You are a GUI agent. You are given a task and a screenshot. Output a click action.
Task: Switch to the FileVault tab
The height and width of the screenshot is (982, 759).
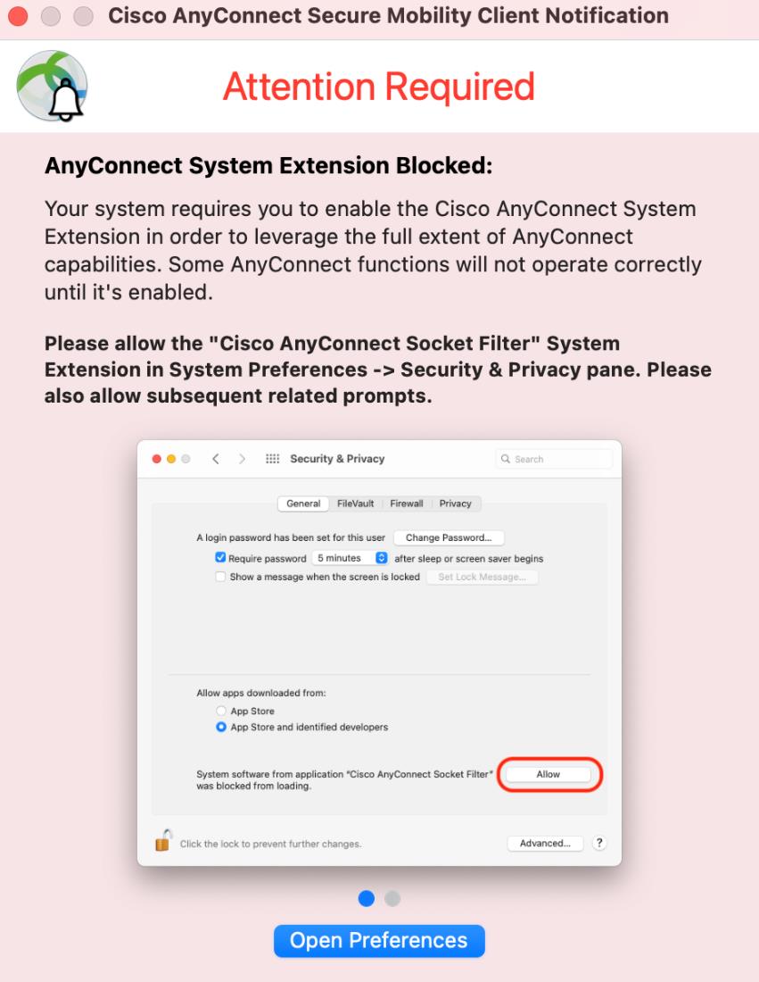click(x=355, y=503)
